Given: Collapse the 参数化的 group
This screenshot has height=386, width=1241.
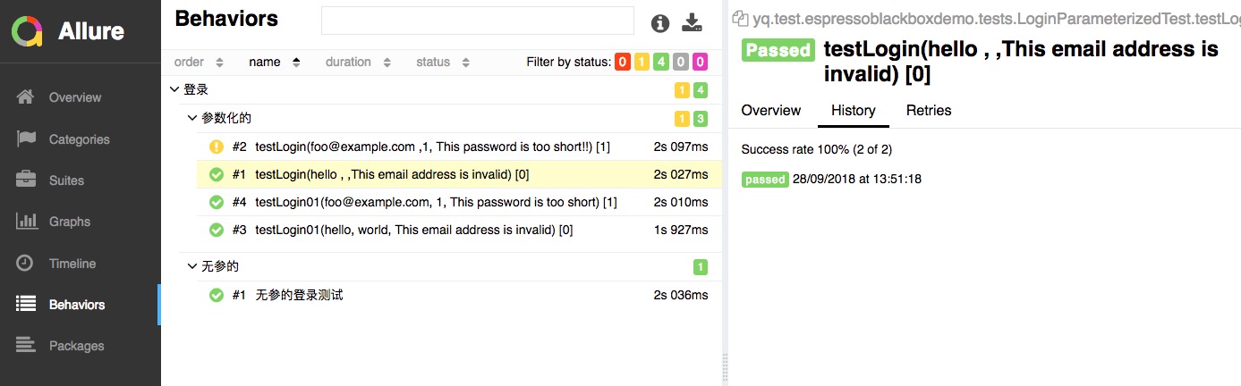Looking at the screenshot, I should point(191,118).
